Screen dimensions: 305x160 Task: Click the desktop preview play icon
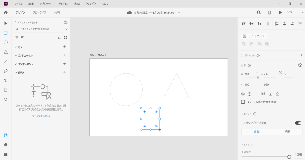(x=280, y=12)
